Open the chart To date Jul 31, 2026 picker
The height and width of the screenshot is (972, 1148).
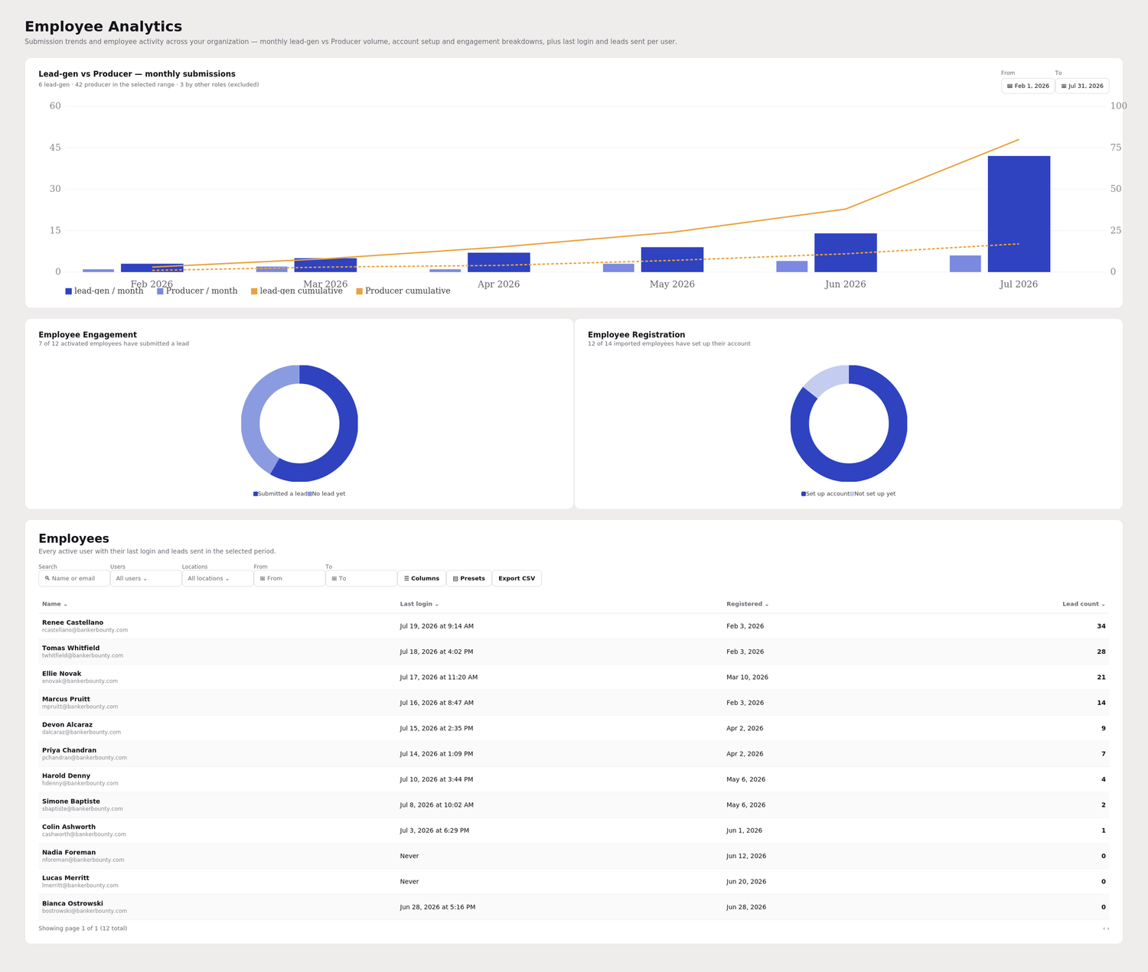[1082, 86]
